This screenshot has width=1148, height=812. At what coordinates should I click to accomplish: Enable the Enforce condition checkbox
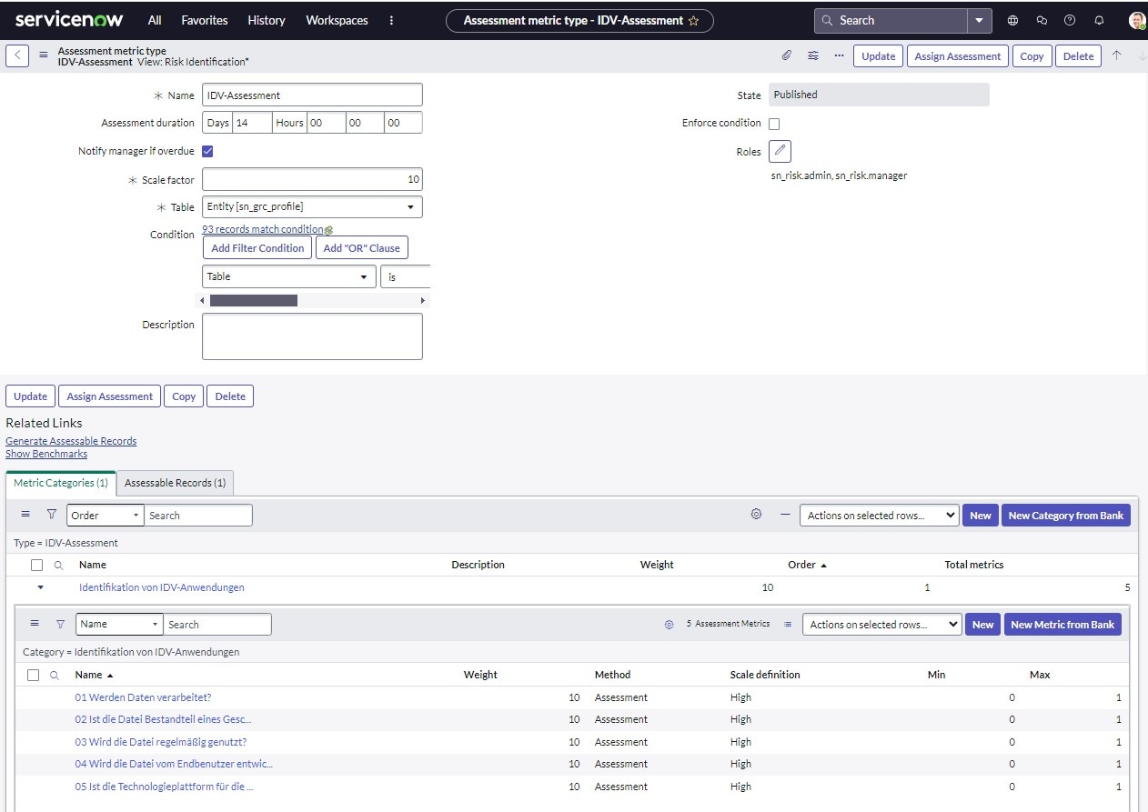tap(773, 123)
